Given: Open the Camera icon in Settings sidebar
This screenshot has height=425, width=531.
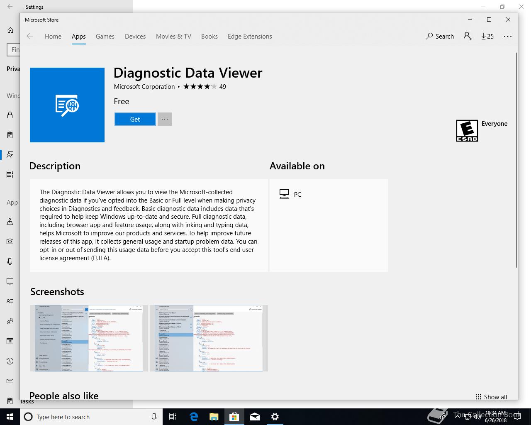Looking at the screenshot, I should pos(10,242).
